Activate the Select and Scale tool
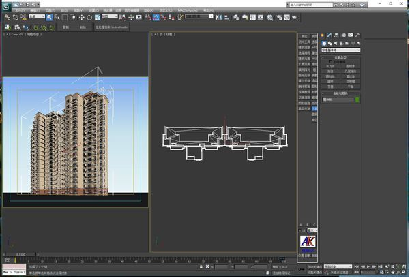Viewport: 410px width, 278px height. [98, 18]
